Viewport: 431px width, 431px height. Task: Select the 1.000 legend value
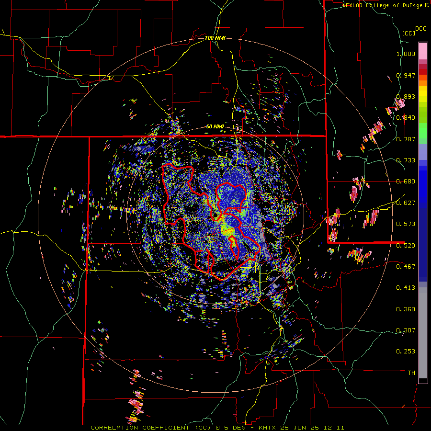coord(406,54)
